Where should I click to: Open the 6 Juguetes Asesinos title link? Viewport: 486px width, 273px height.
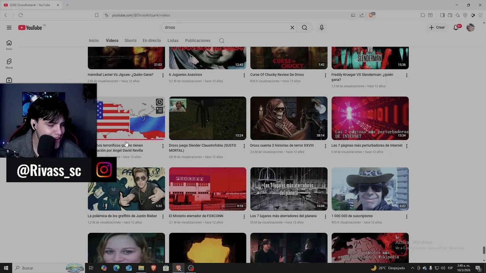185,75
